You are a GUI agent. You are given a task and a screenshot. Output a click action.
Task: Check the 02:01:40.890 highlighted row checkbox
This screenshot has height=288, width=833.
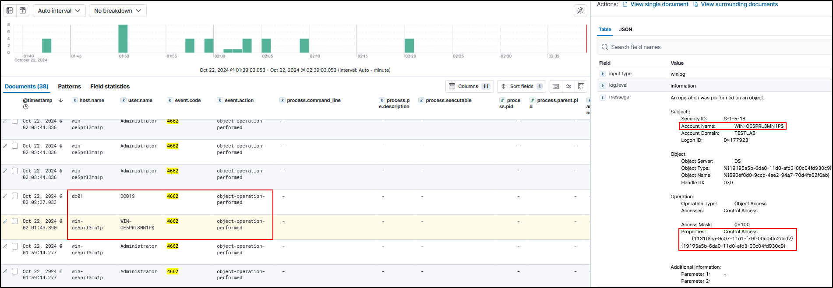(x=15, y=221)
